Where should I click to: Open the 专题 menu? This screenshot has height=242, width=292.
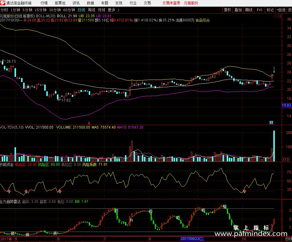[x=104, y=3]
